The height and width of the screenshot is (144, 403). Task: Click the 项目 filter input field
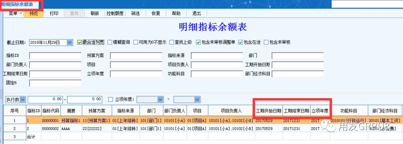click(136, 65)
